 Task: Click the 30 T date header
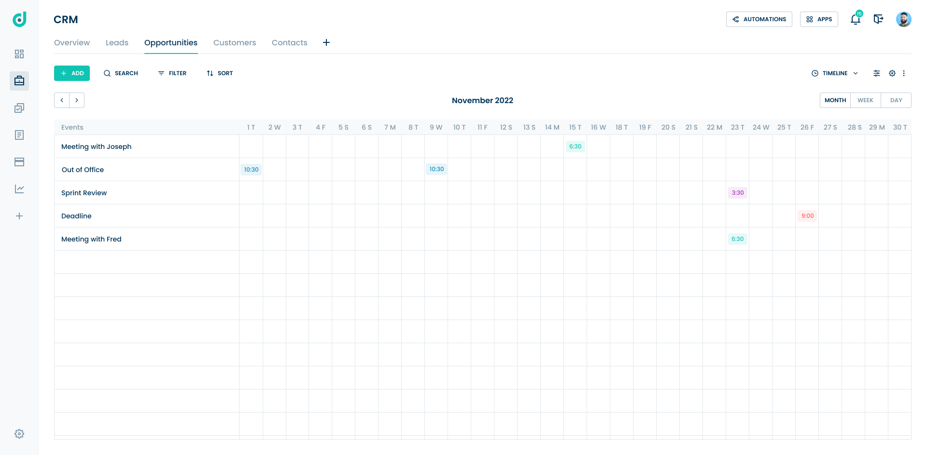(900, 127)
